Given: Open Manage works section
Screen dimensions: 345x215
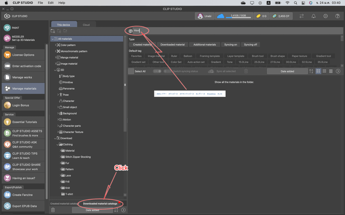Looking at the screenshot, I should click(23, 77).
